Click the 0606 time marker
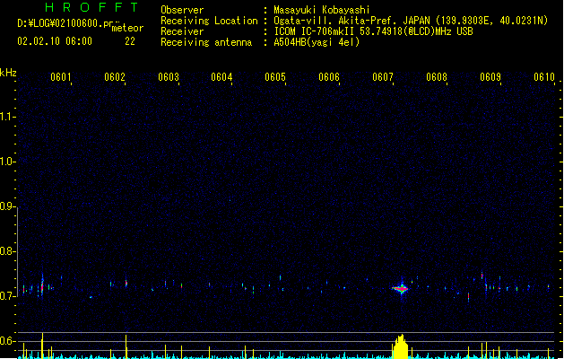The height and width of the screenshot is (359, 564). pyautogui.click(x=329, y=77)
